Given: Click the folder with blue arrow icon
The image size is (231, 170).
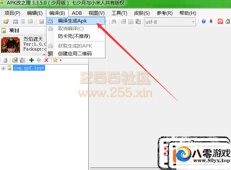Looking at the screenshot, I should (15, 60).
